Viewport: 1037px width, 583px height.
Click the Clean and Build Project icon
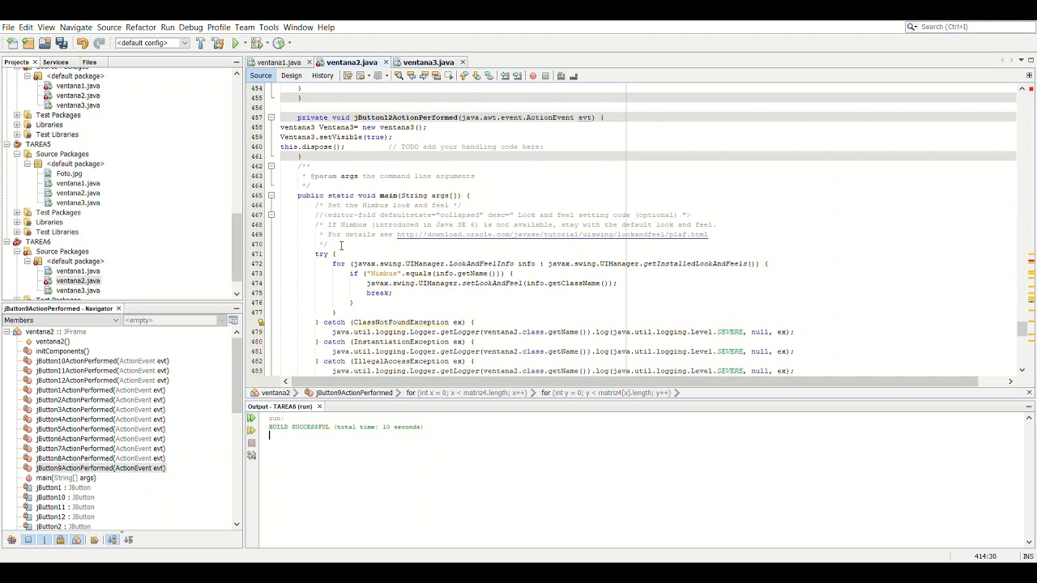(x=217, y=43)
